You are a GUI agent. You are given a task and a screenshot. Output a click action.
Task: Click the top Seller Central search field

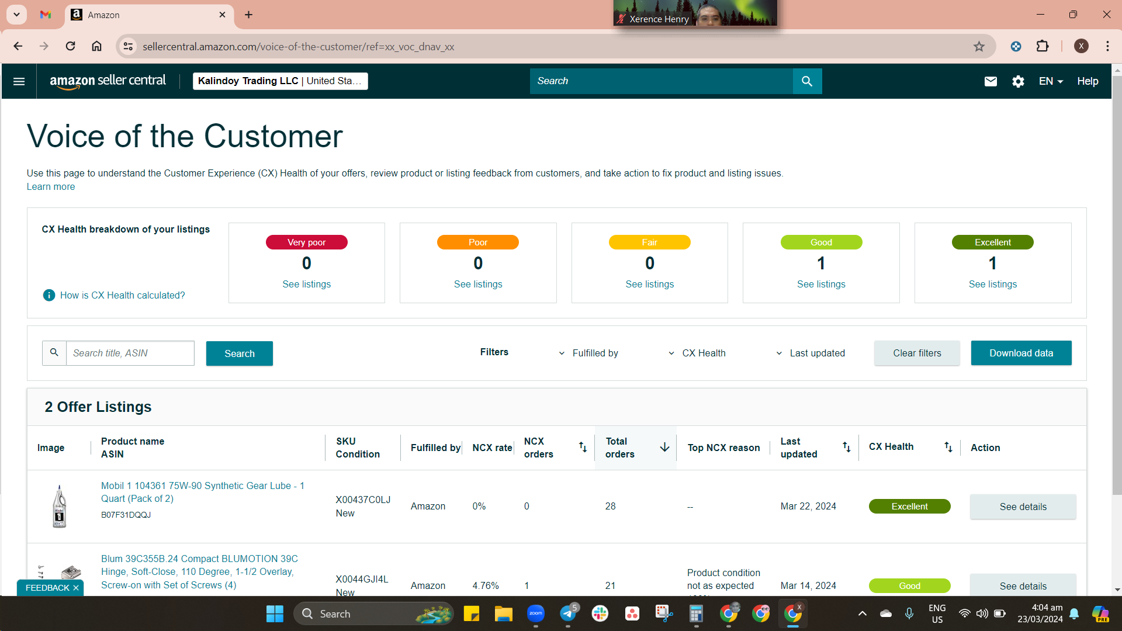click(x=662, y=81)
